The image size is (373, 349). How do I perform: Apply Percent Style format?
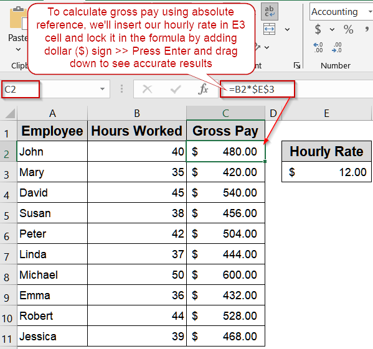[x=348, y=29]
